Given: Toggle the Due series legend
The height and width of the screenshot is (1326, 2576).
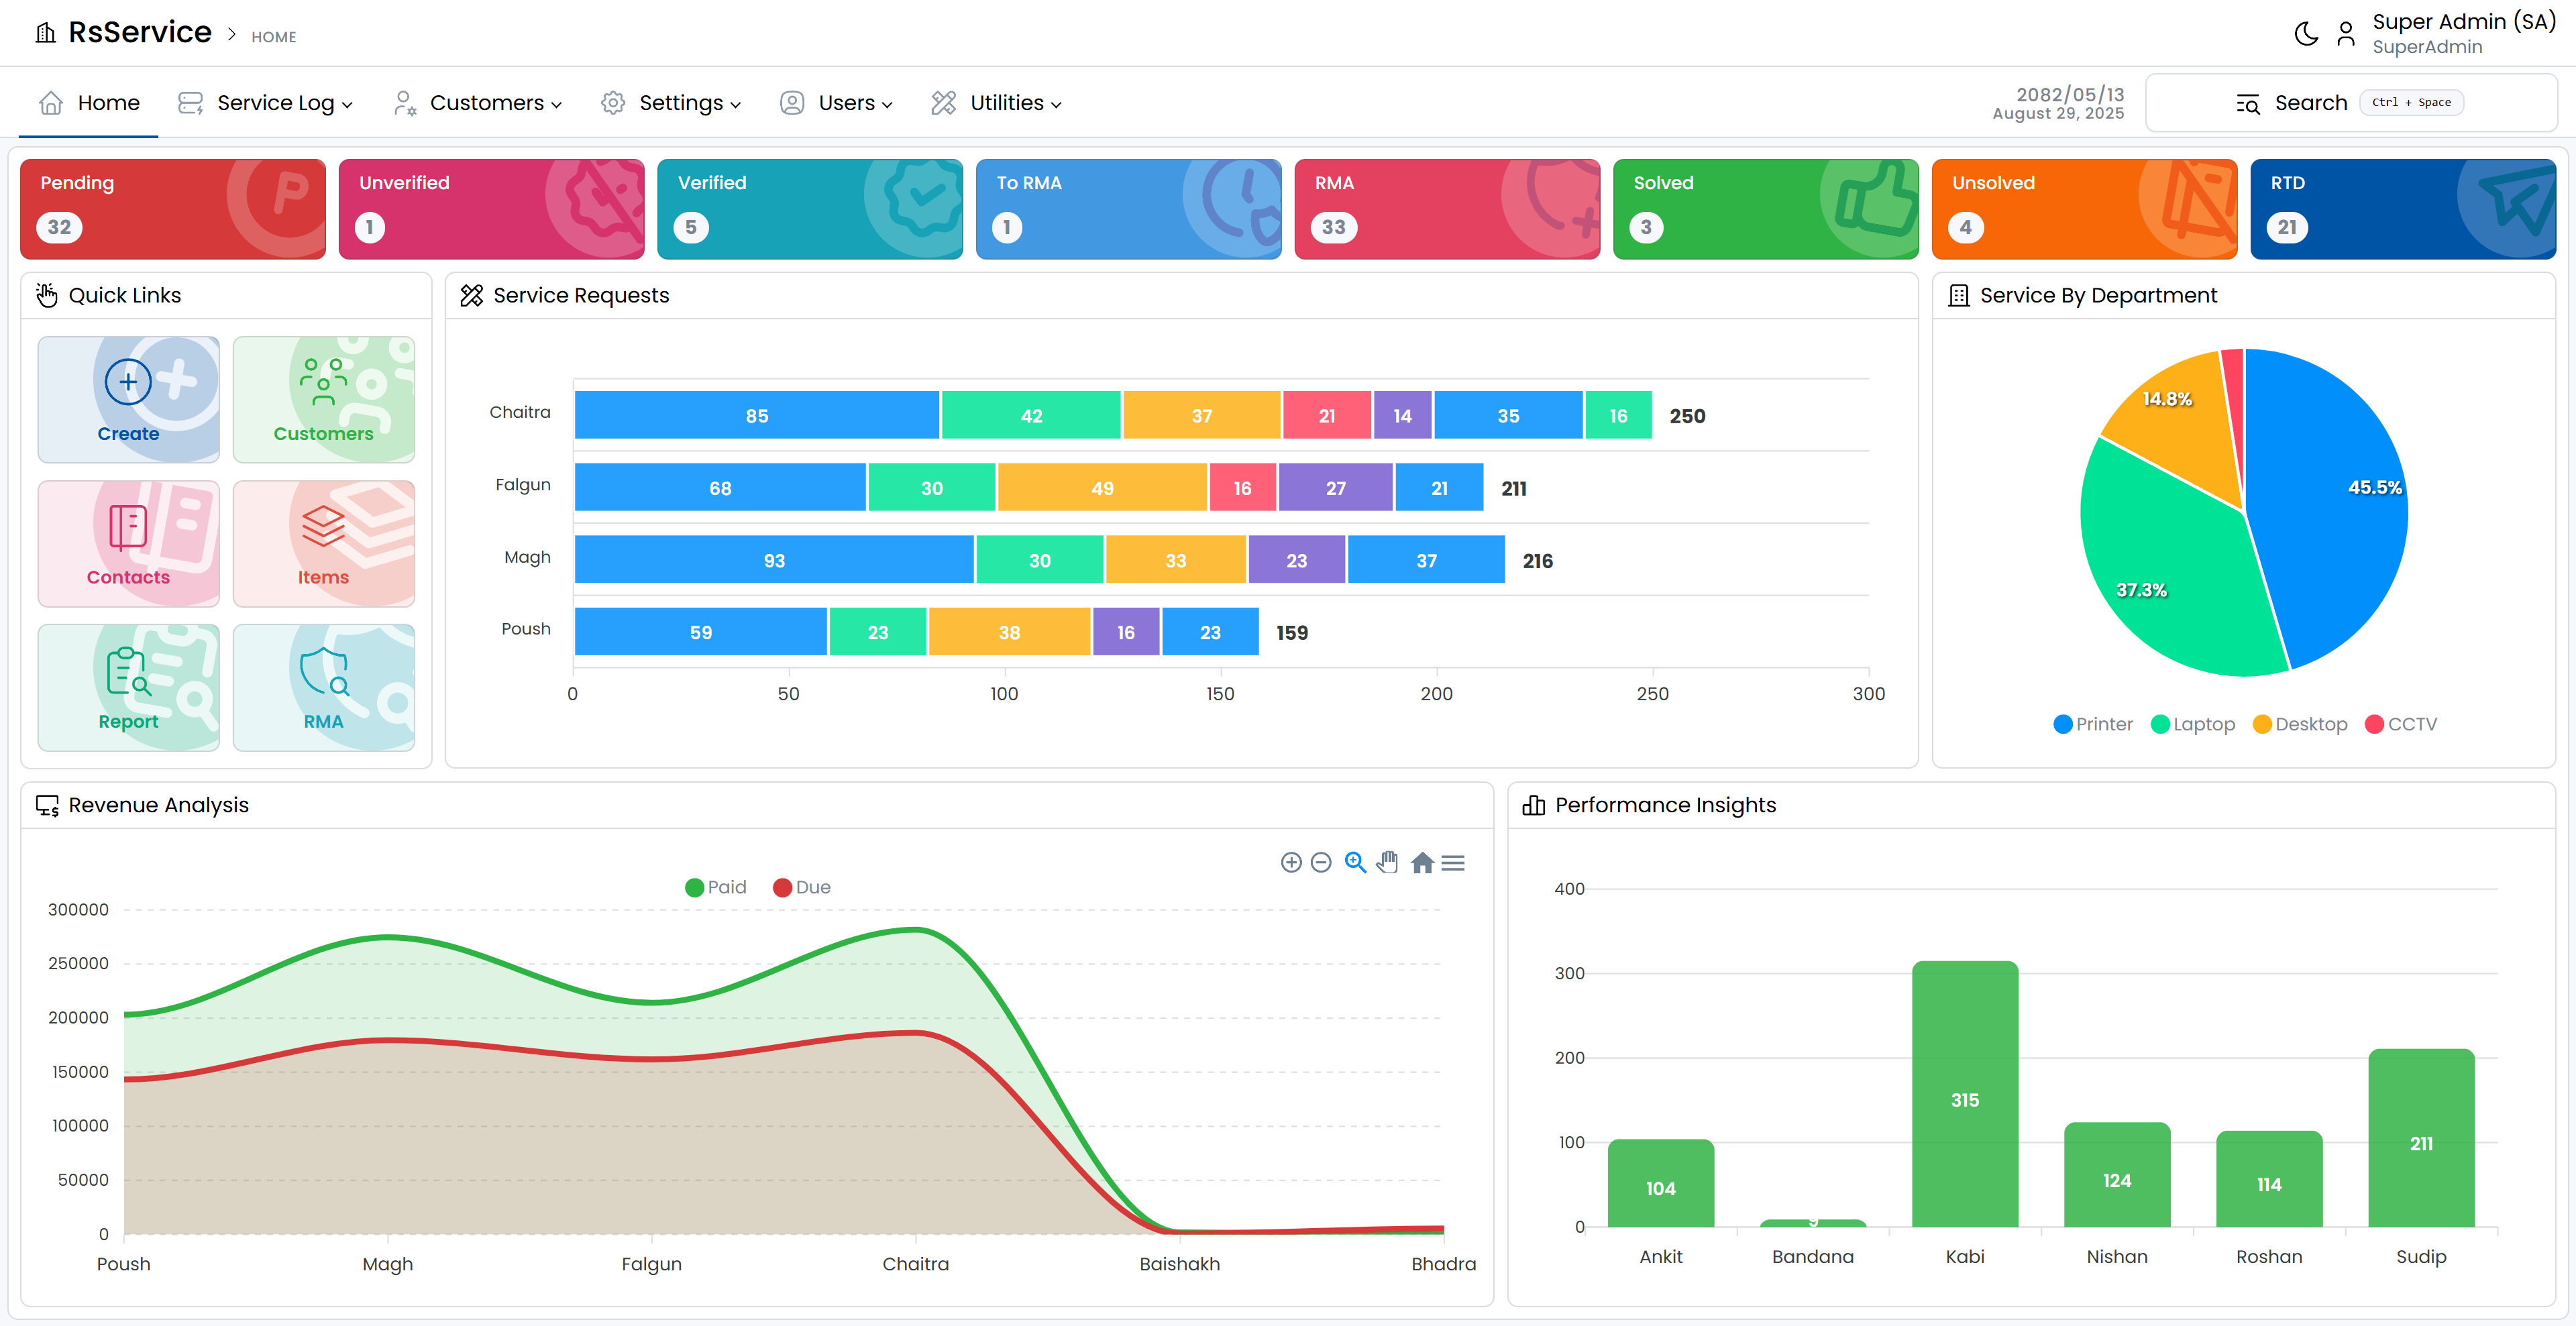Looking at the screenshot, I should point(802,887).
